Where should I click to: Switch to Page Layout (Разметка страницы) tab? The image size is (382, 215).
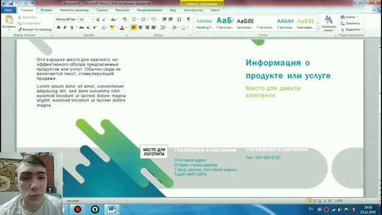(74, 10)
